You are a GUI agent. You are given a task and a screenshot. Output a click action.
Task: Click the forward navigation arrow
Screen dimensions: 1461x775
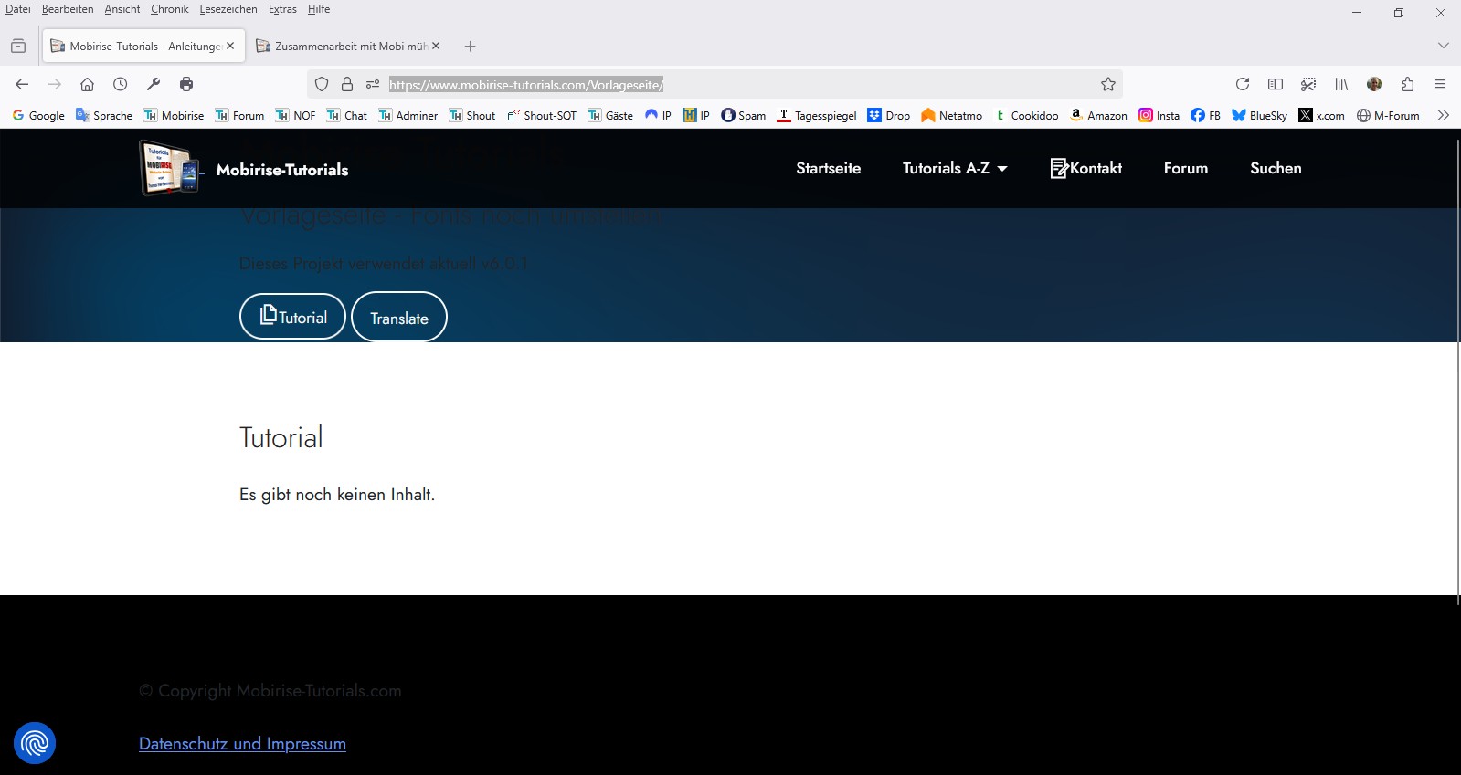click(x=55, y=84)
